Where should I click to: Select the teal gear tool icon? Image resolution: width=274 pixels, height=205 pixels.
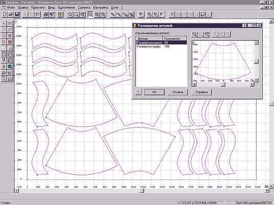pos(10,66)
